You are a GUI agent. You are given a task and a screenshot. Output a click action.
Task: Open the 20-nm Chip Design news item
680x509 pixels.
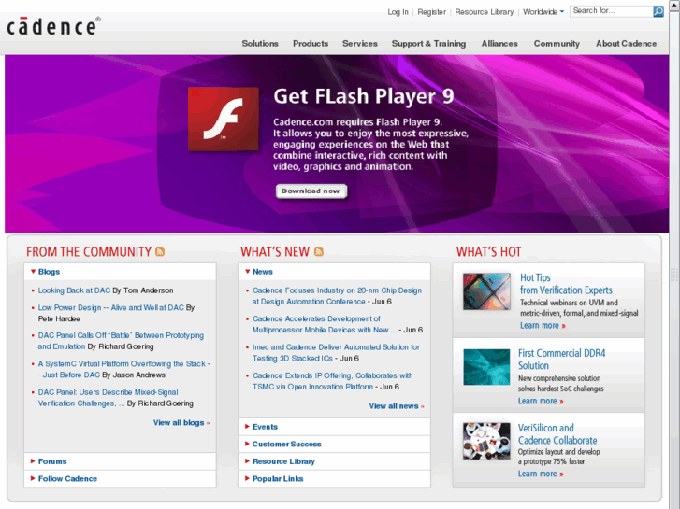[x=337, y=296]
